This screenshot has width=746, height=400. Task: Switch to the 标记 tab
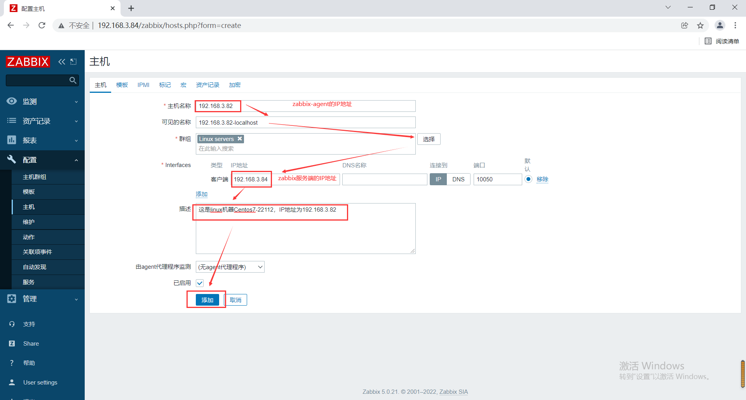[165, 85]
